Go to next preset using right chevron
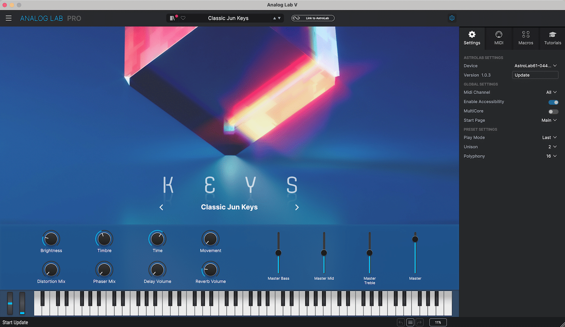The image size is (565, 327). [x=297, y=207]
